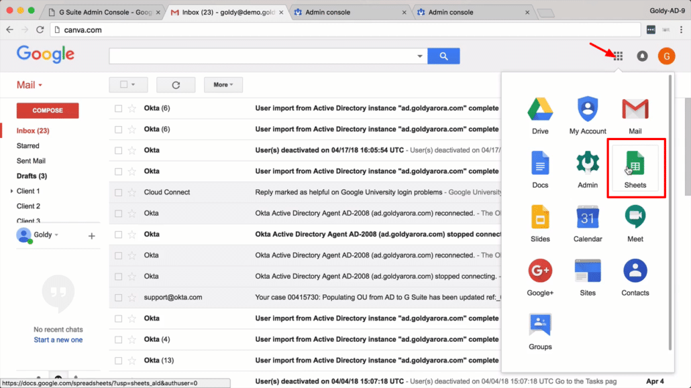Click the COMPOSE button
Image resolution: width=691 pixels, height=388 pixels.
tap(48, 111)
